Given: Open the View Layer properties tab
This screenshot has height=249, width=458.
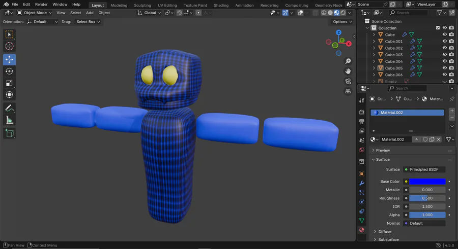Looking at the screenshot, I should (362, 131).
